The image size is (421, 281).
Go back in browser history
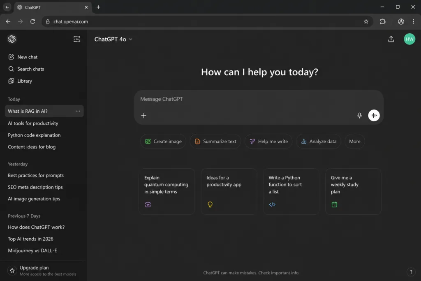point(8,21)
